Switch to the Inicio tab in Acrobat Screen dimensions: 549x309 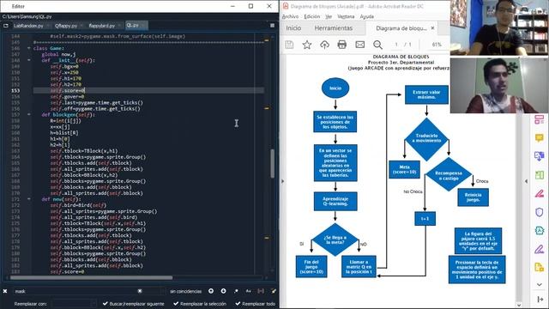tap(293, 28)
